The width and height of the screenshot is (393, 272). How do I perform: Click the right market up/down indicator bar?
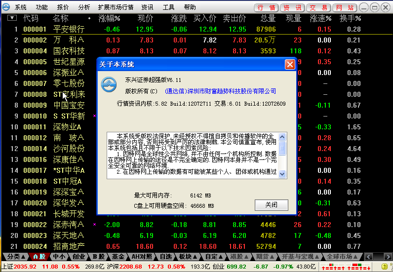point(358,267)
